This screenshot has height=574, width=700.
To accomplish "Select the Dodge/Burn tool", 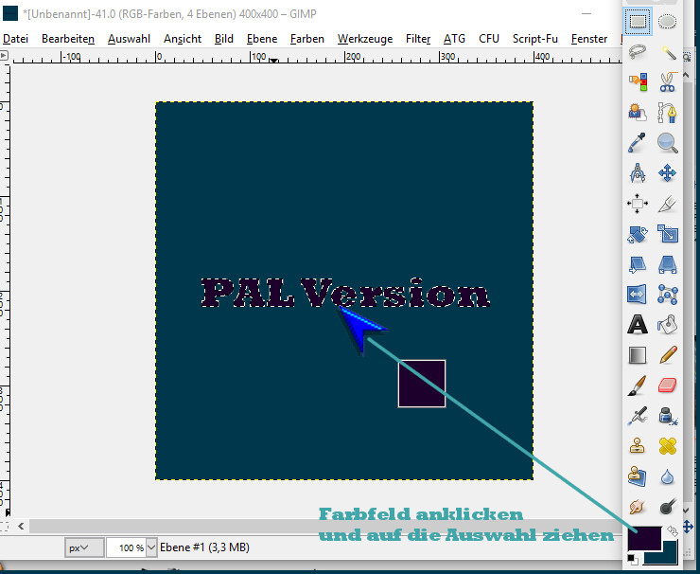I will (x=668, y=507).
